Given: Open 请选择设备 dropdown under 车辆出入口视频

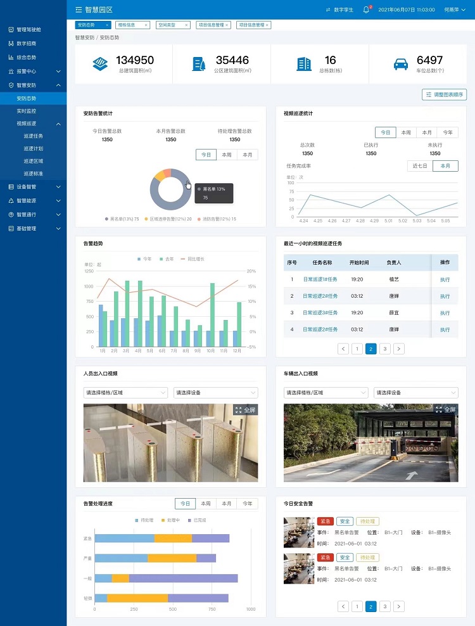Looking at the screenshot, I should 416,393.
